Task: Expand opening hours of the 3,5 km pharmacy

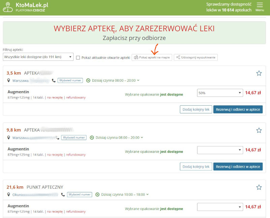Action: [x=138, y=81]
